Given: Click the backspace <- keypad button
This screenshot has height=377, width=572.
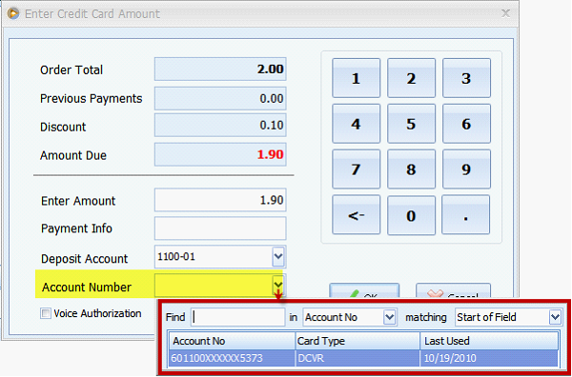Looking at the screenshot, I should click(356, 215).
